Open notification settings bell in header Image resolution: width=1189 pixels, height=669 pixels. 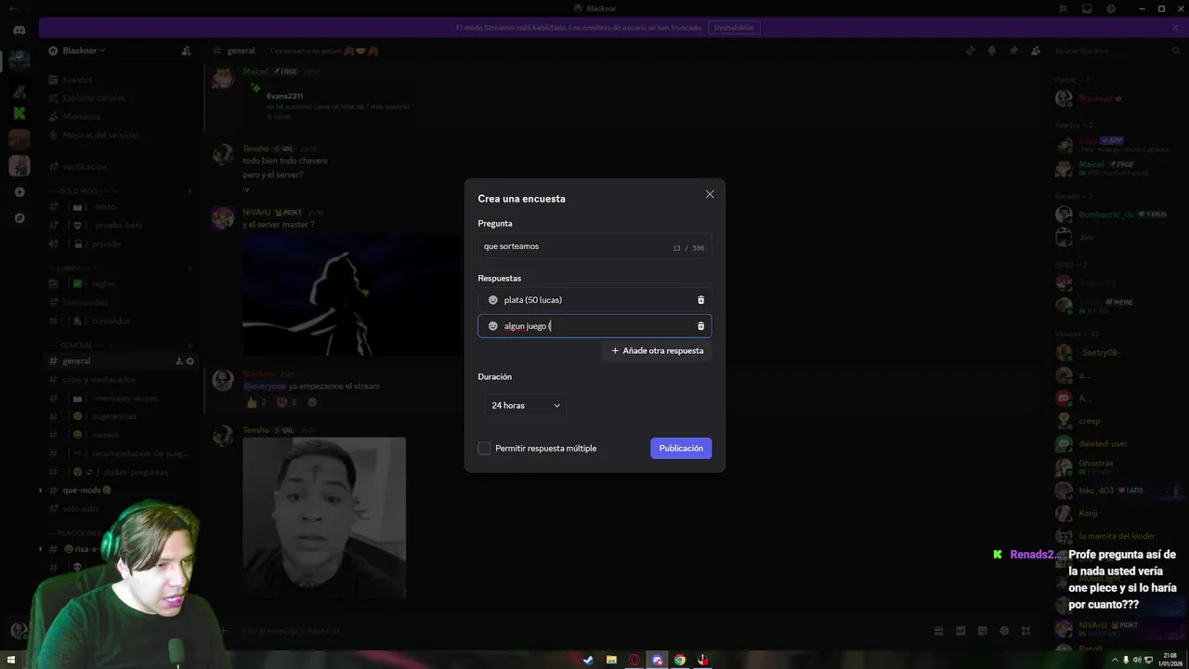coord(992,51)
